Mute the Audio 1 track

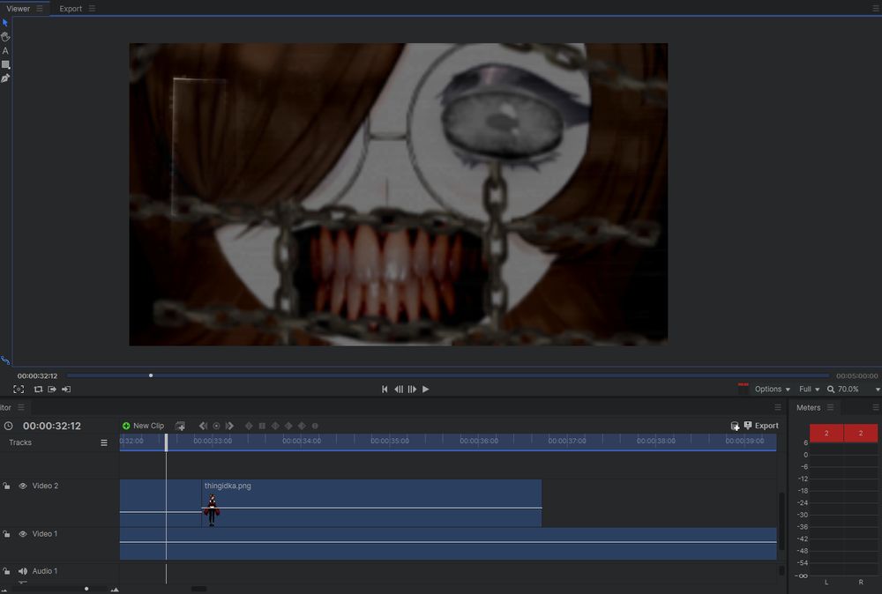(23, 571)
